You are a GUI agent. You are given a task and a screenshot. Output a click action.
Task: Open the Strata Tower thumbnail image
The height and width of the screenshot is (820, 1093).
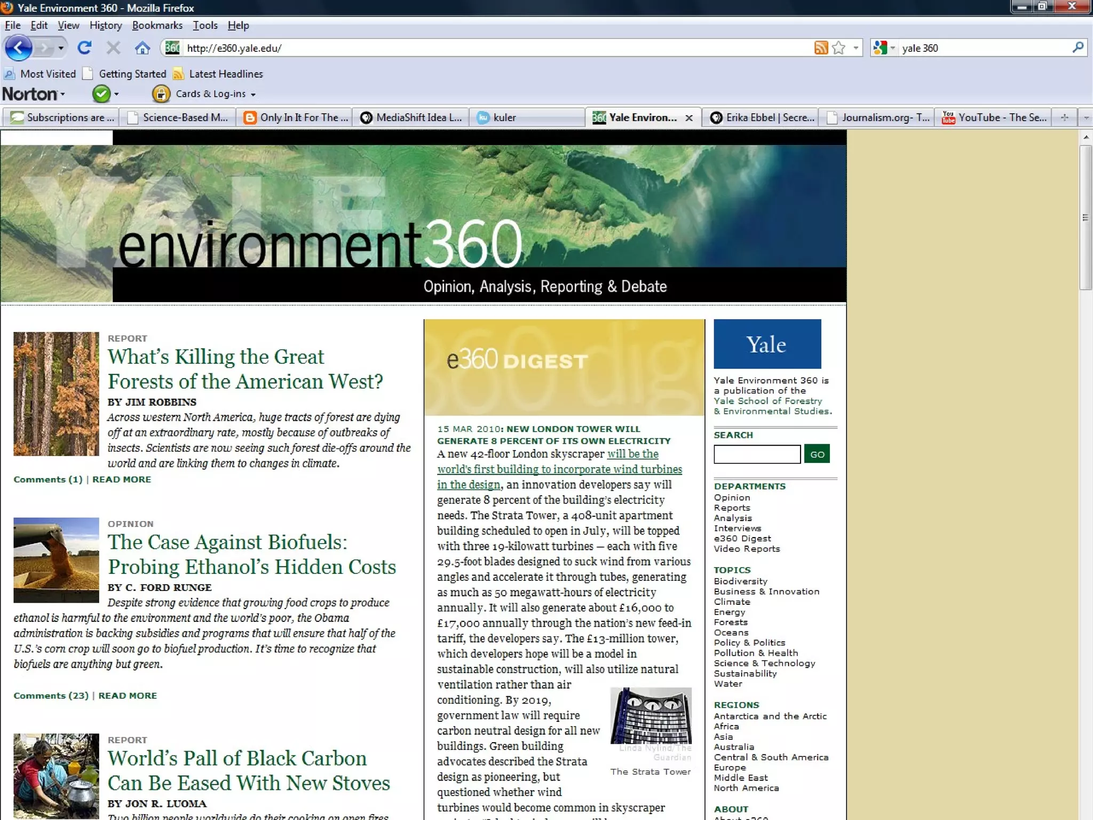click(651, 715)
